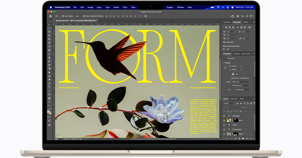Click the canvas width field
Image resolution: width=302 pixels, height=158 pixels.
pyautogui.click(x=235, y=66)
